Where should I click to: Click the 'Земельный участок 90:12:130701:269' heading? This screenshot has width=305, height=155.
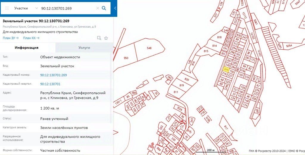[x=36, y=21]
